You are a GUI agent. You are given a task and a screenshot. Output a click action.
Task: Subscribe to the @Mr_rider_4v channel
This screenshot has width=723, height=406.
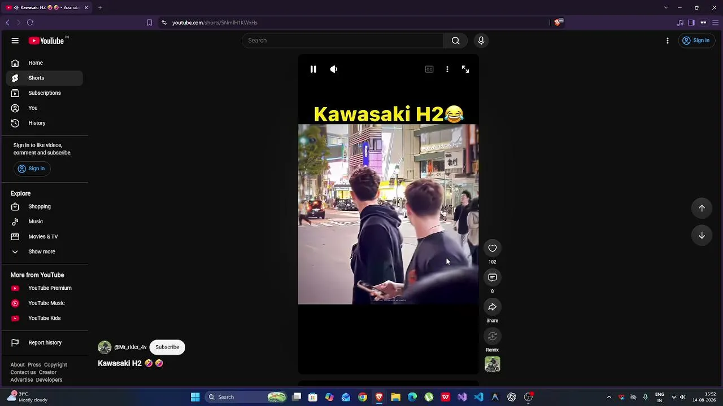pos(167,347)
